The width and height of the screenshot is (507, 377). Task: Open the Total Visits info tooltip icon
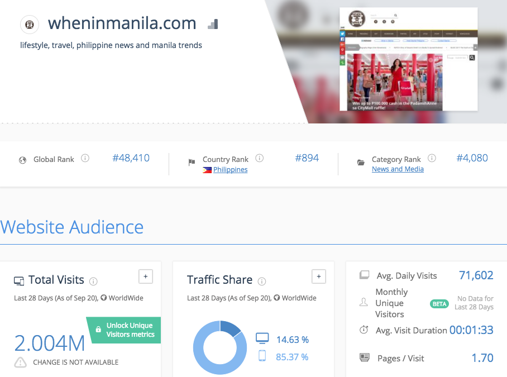pos(93,281)
